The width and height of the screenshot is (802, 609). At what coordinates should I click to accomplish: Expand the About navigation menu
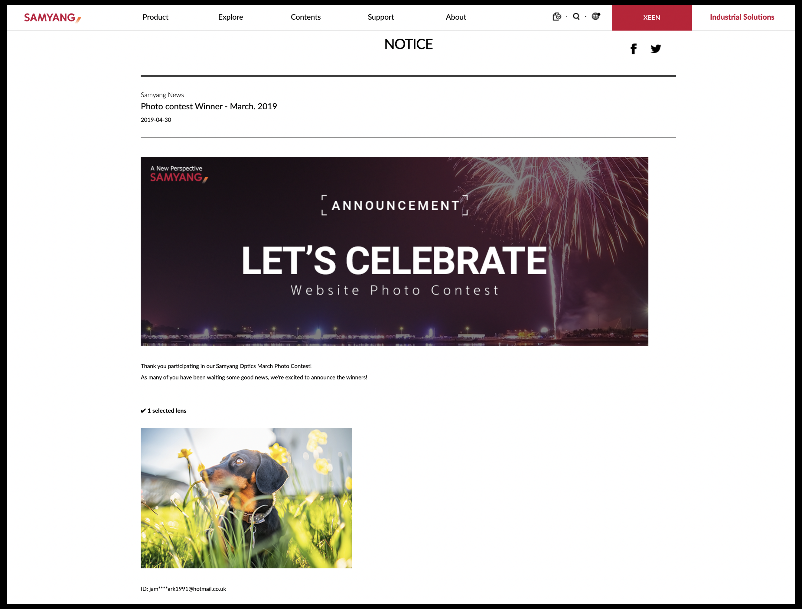(x=456, y=17)
